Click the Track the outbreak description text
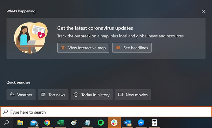Viewport: 212px width, 128px height. pos(121,36)
